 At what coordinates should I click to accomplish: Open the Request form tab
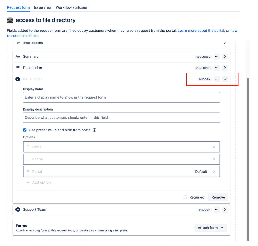tap(18, 7)
